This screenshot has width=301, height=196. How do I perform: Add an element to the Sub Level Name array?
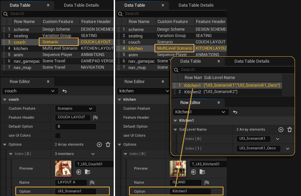pos(281,130)
